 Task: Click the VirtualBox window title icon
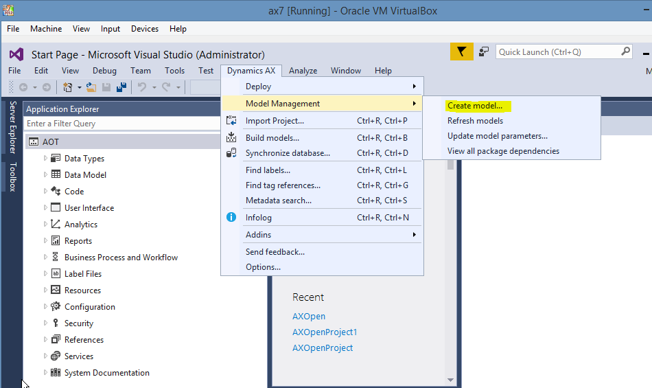[8, 10]
